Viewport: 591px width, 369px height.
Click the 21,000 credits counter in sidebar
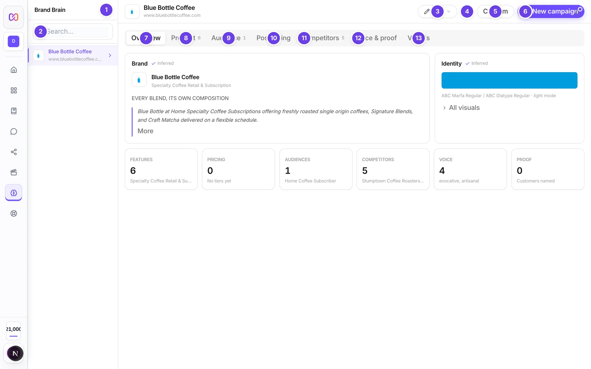13,331
